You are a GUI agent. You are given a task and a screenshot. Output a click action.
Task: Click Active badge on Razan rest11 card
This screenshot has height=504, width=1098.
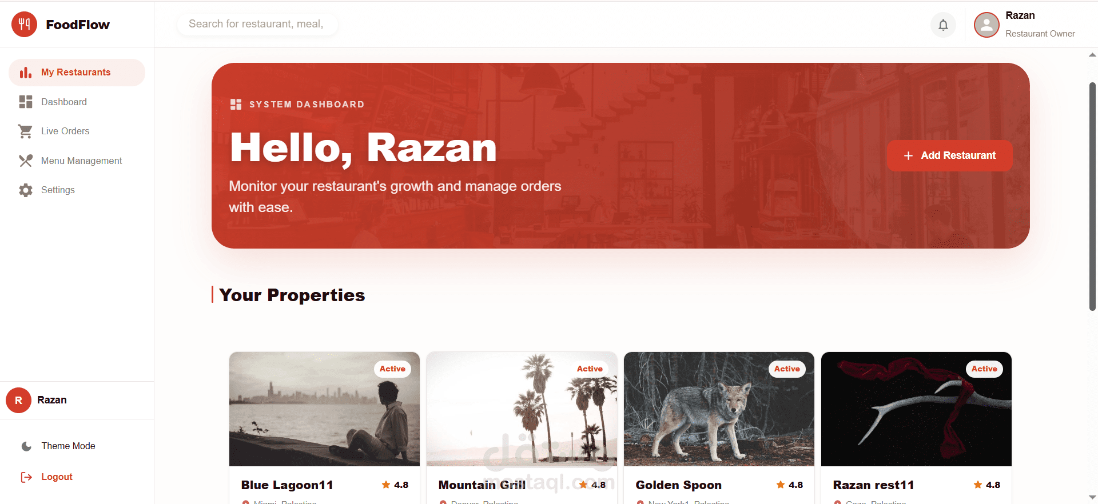tap(984, 369)
